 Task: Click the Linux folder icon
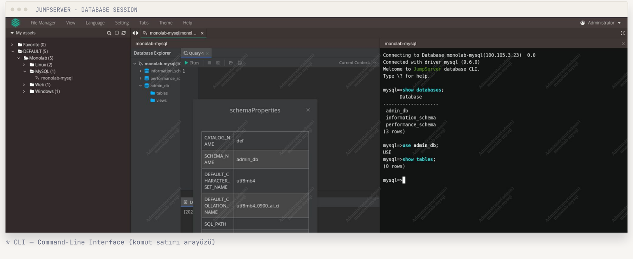(x=32, y=65)
